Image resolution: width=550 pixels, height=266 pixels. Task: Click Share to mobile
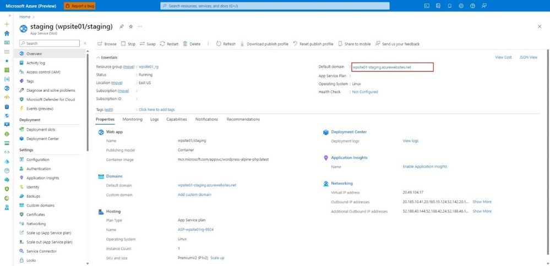354,44
